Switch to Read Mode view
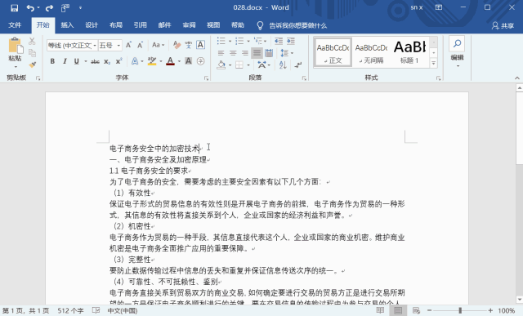523x316 pixels. point(380,310)
